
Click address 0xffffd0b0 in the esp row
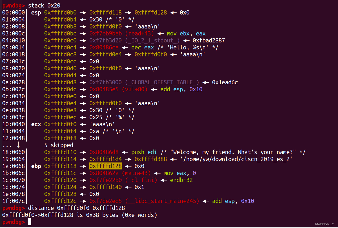(x=60, y=13)
